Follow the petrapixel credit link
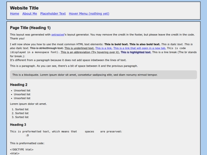The image size is (207, 155). (58, 35)
